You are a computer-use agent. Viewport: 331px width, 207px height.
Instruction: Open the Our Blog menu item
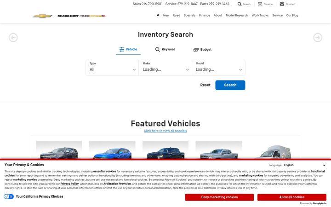coord(292,16)
